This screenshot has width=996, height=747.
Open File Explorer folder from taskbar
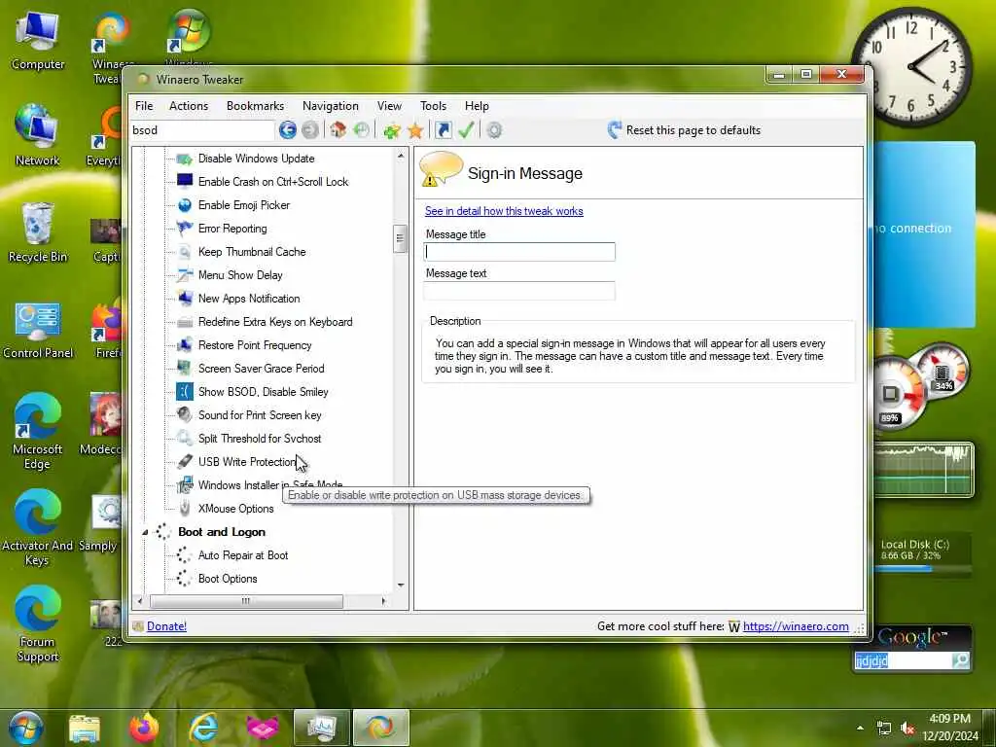[85, 728]
